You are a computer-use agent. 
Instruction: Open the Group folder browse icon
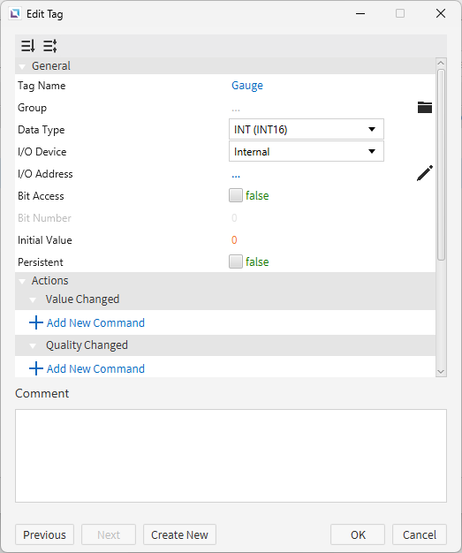click(425, 107)
